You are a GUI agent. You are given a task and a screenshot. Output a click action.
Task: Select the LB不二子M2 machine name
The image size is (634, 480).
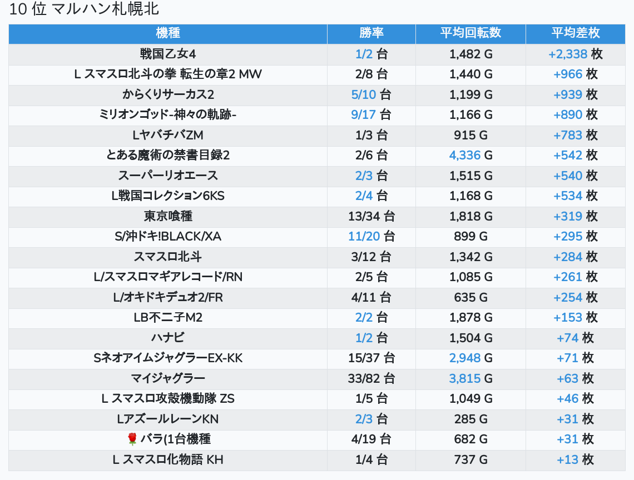(x=168, y=318)
